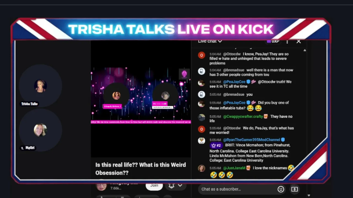Click @Cwappycwafter.crafty username

pyautogui.click(x=243, y=116)
